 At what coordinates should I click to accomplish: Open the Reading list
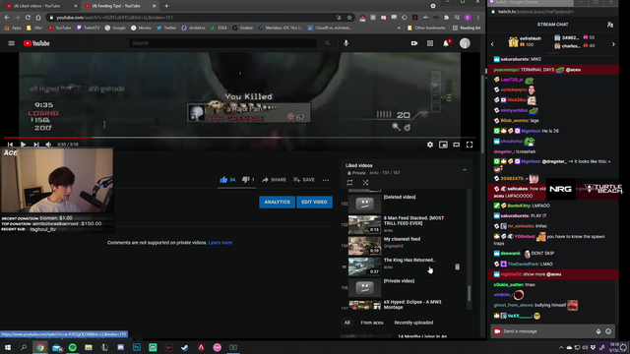(467, 28)
